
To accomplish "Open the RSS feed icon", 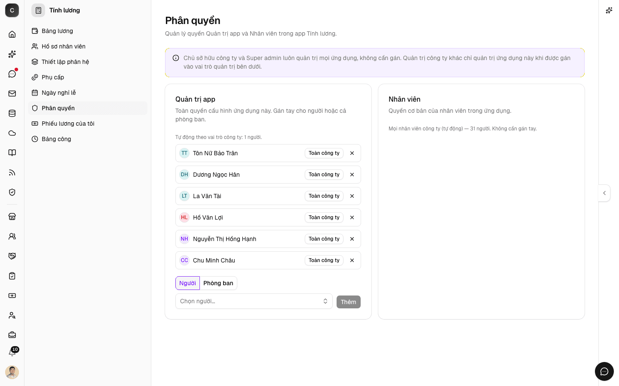I will [x=12, y=172].
